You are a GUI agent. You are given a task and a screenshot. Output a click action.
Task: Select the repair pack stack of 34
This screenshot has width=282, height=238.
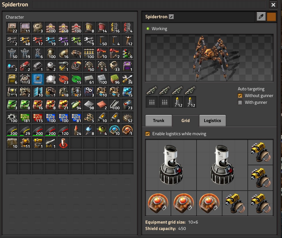click(x=127, y=79)
